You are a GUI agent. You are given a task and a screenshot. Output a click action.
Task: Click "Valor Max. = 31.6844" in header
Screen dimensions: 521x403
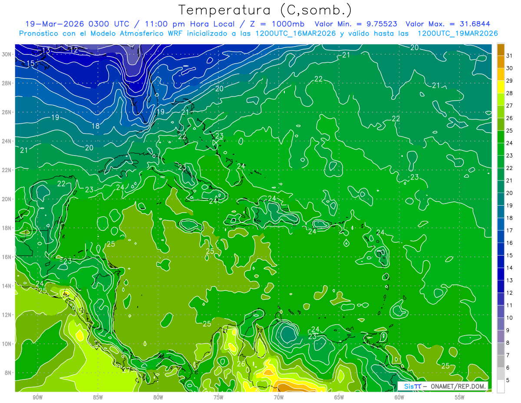[448, 24]
